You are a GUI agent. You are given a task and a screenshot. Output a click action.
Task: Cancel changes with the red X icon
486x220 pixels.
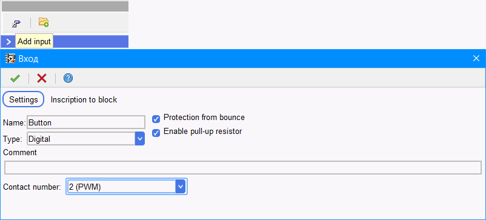tap(42, 78)
